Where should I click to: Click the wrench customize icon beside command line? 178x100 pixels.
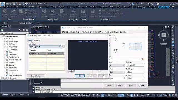click(x=33, y=92)
